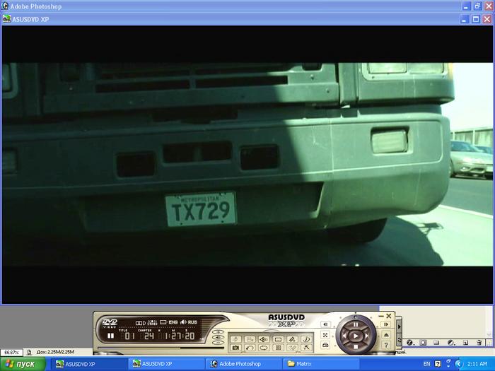Mute audio with the speaker oval button

click(218, 337)
